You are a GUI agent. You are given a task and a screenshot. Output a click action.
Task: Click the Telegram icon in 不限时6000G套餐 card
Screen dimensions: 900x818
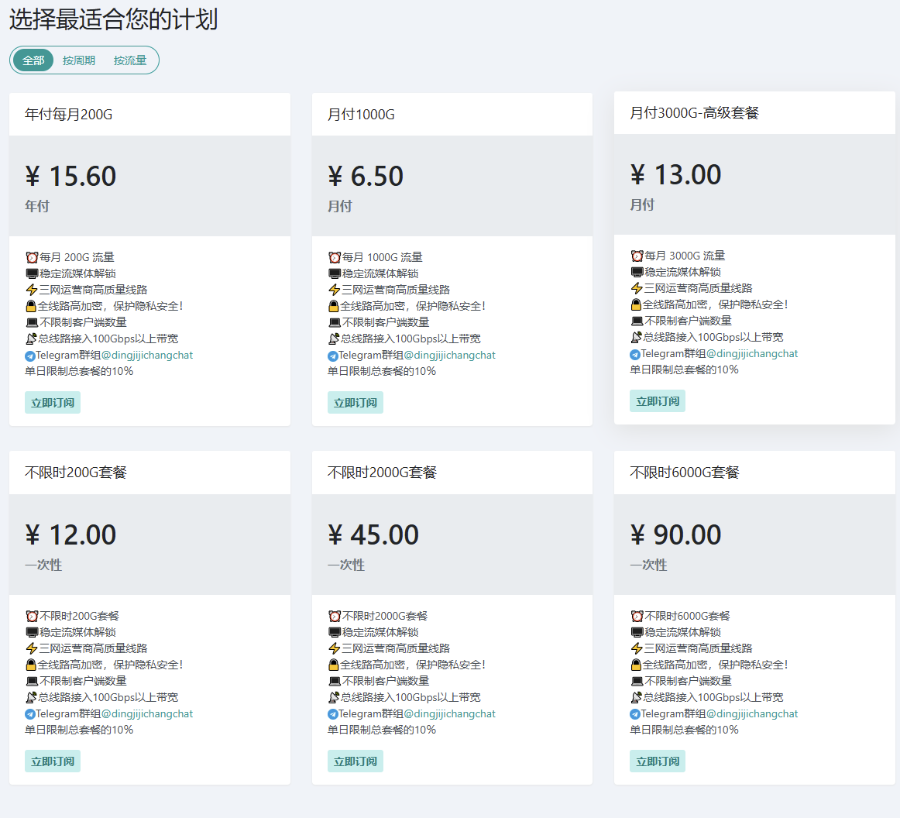tap(635, 715)
